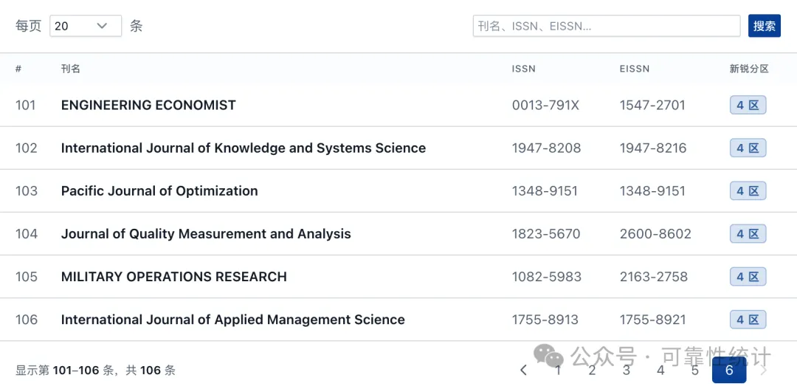
Task: Jump to page 5 in pagination
Action: (695, 371)
